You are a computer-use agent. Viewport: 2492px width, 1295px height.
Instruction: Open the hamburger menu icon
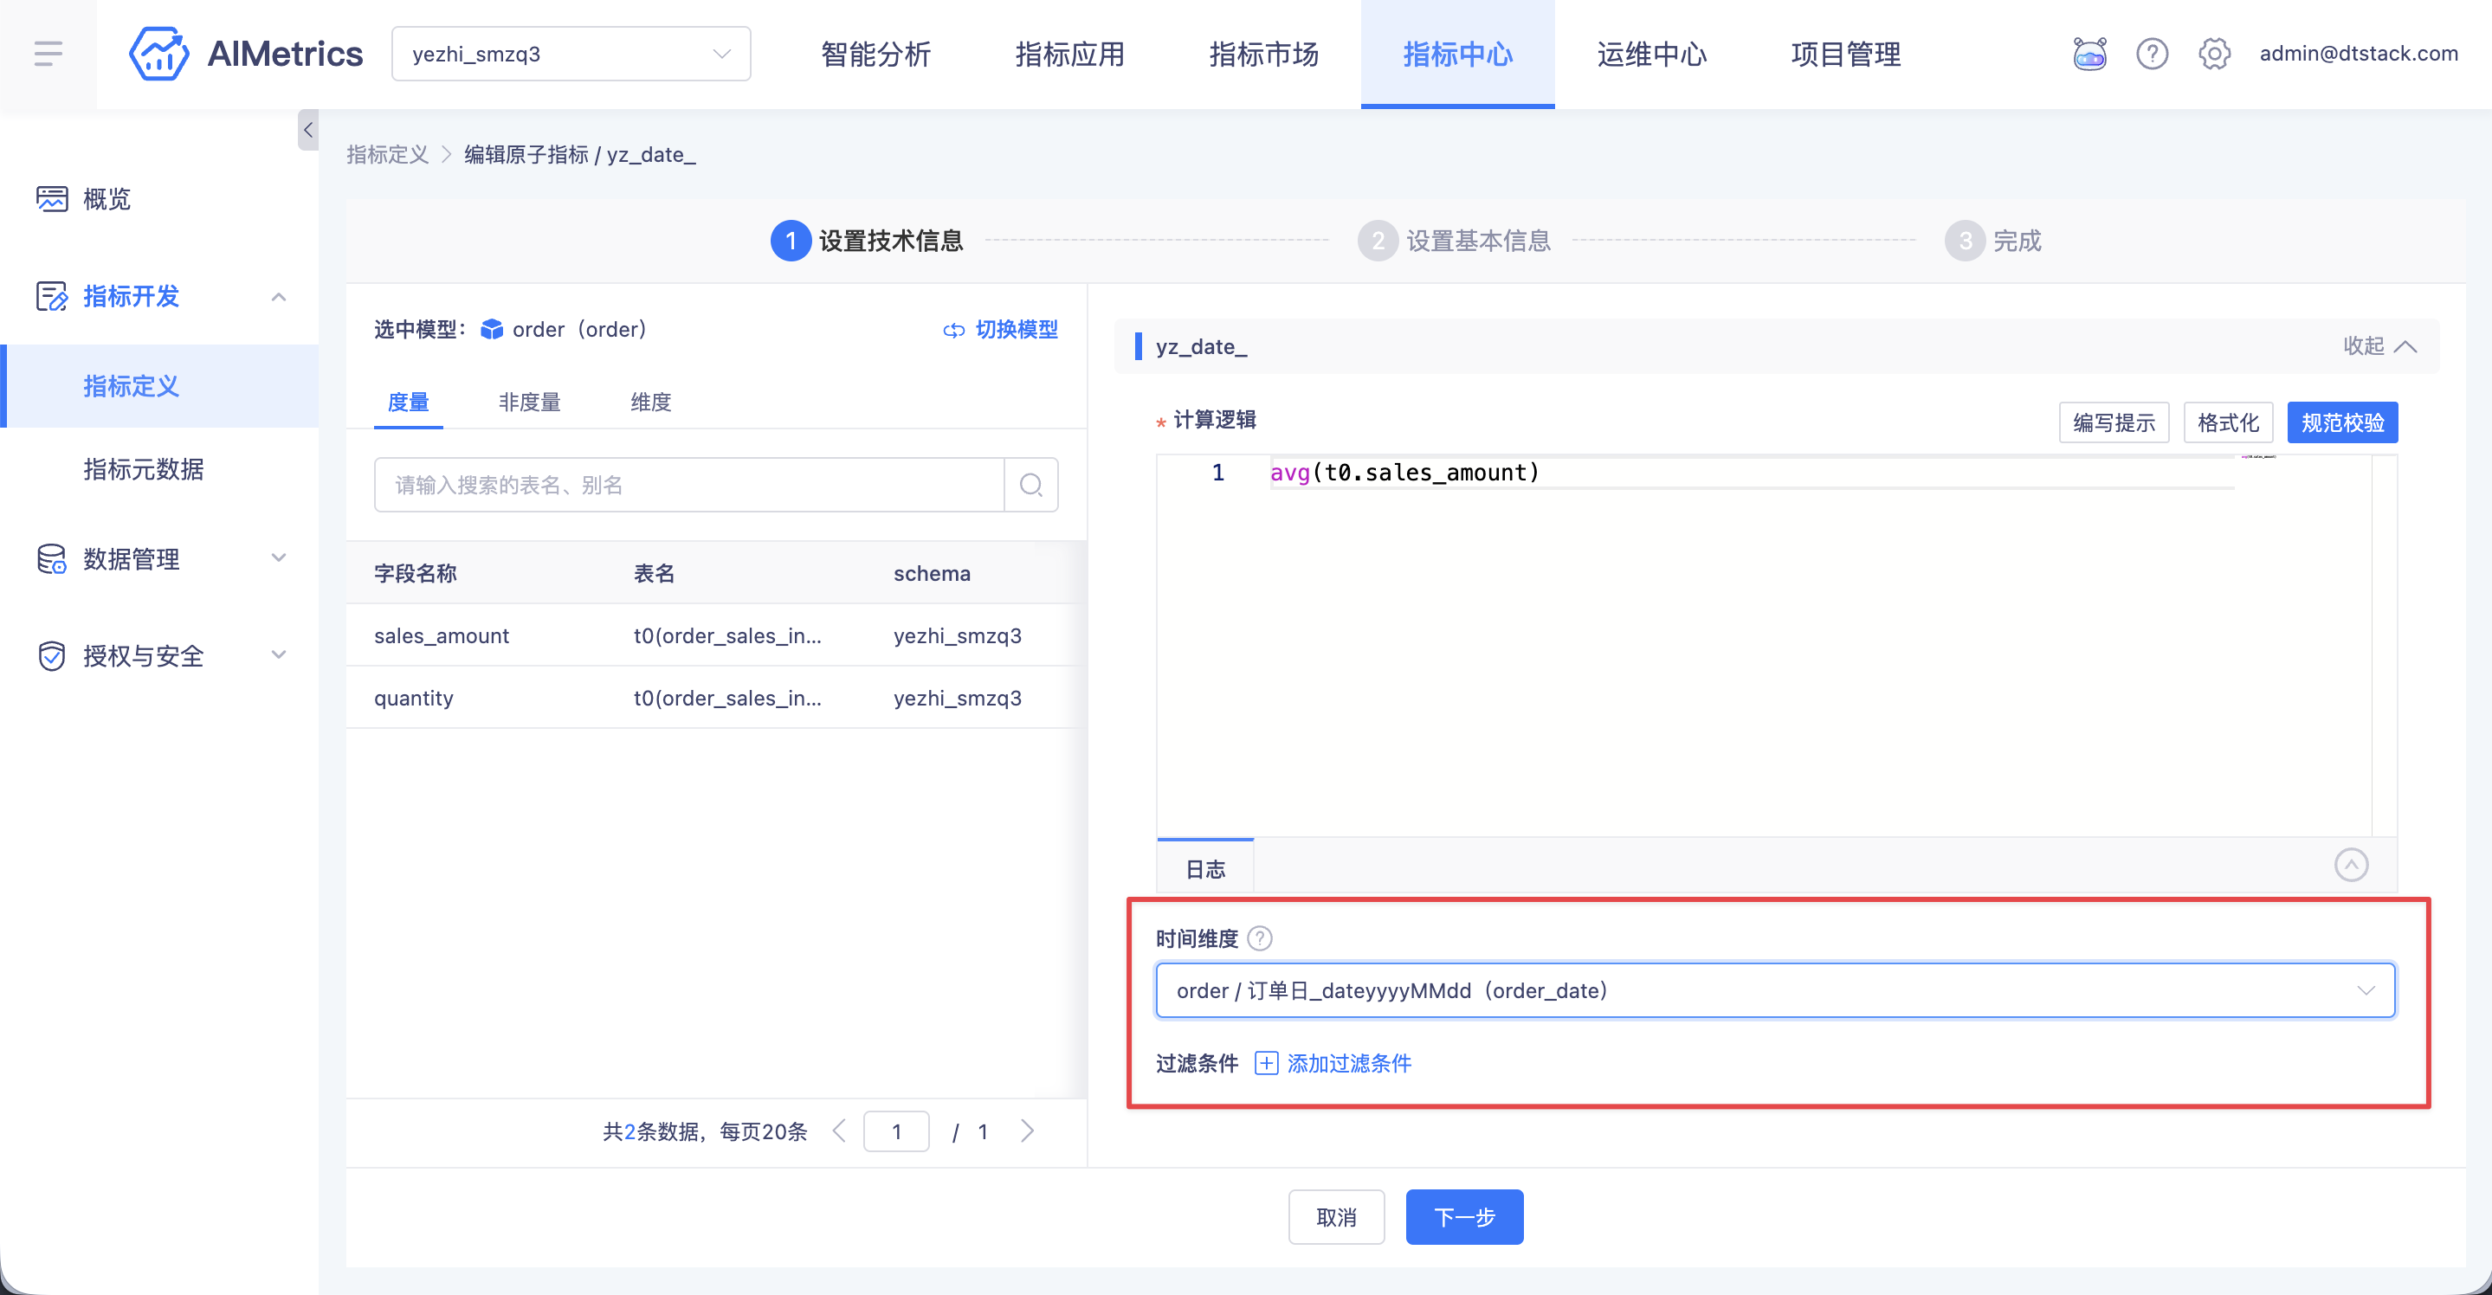pos(48,53)
